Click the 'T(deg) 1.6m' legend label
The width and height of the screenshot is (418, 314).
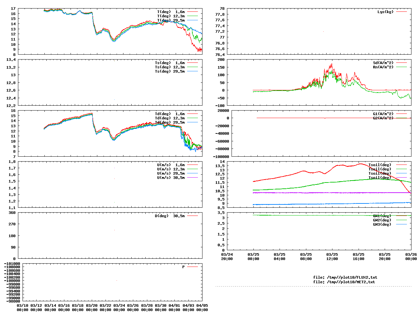pos(171,12)
